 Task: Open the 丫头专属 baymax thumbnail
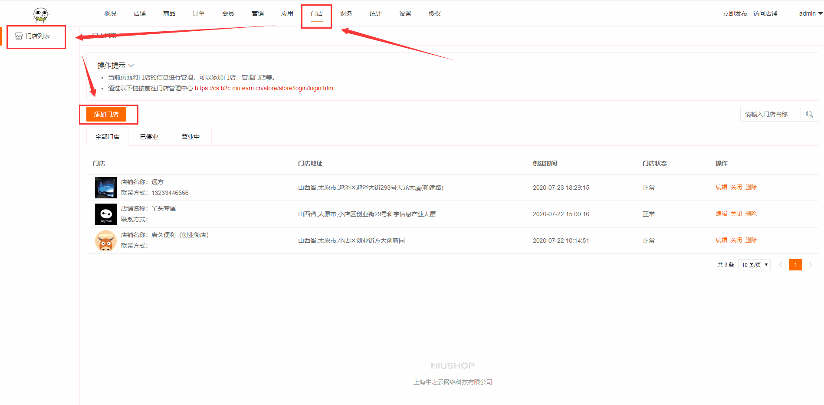click(x=106, y=214)
